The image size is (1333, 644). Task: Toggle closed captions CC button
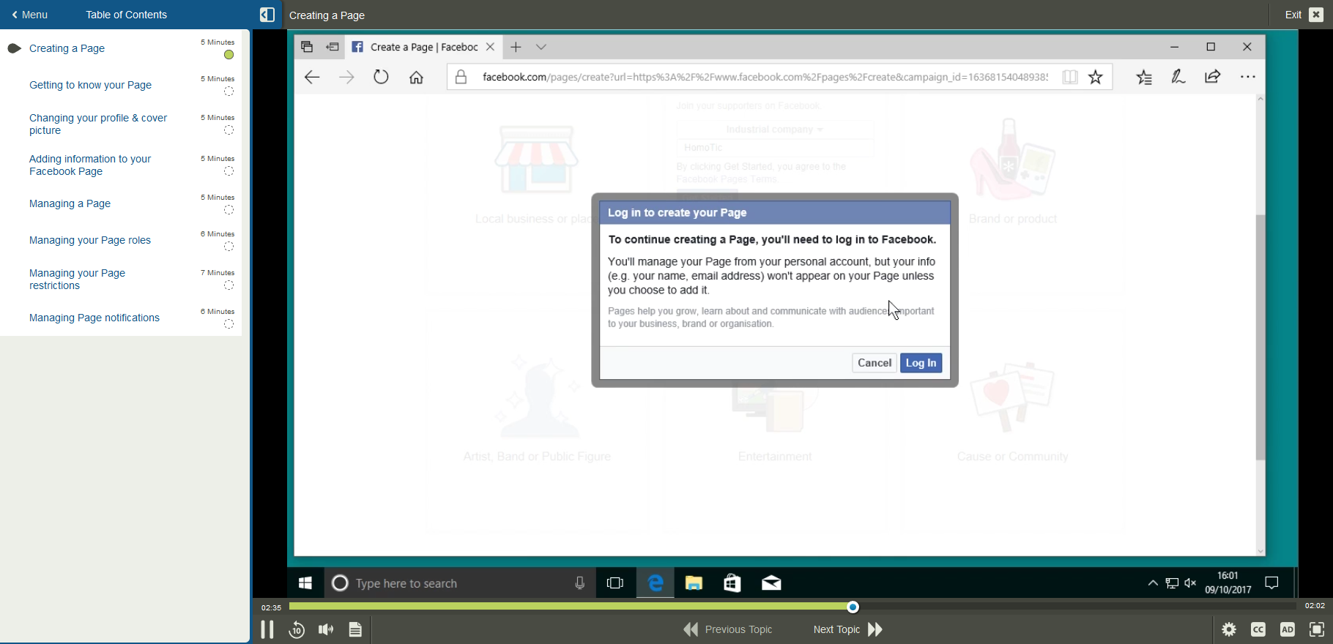1258,629
